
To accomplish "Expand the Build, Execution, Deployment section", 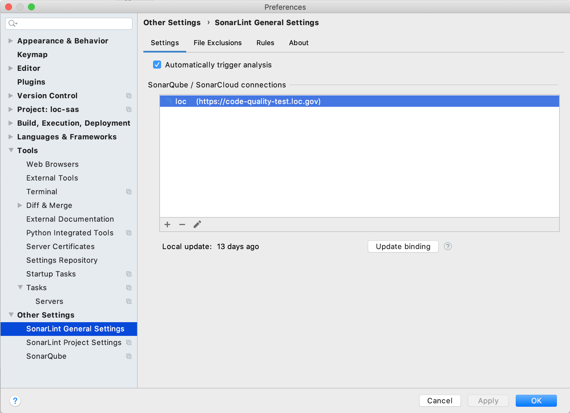I will tap(10, 123).
